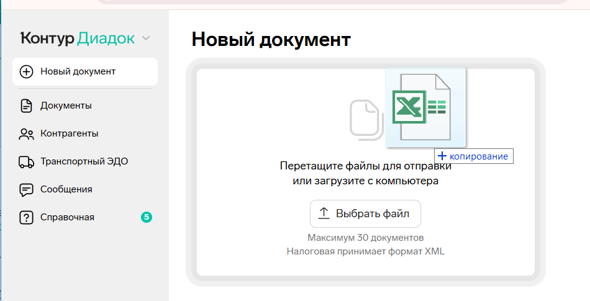Click the document icon beside Документы
The height and width of the screenshot is (301, 590).
pos(26,106)
